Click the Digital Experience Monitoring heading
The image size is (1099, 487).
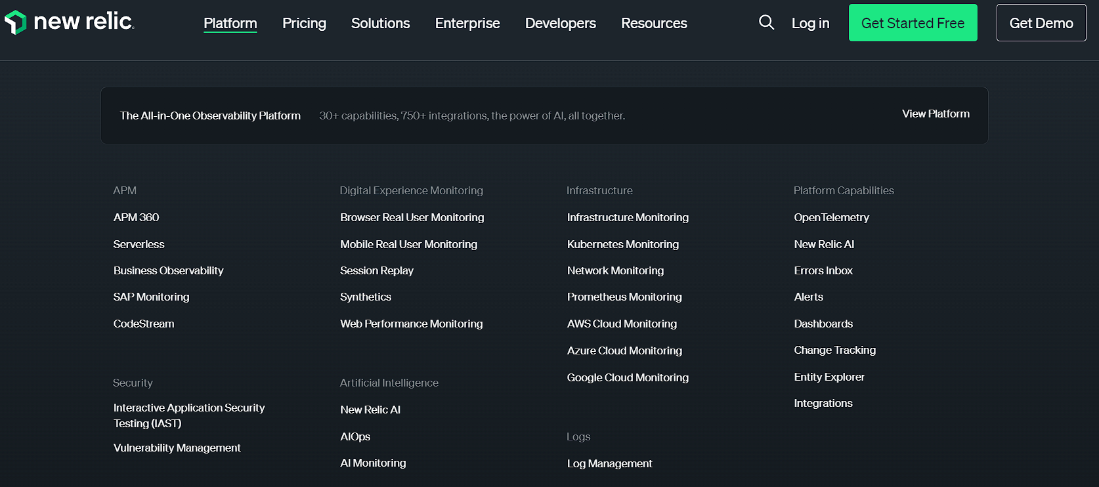tap(411, 190)
